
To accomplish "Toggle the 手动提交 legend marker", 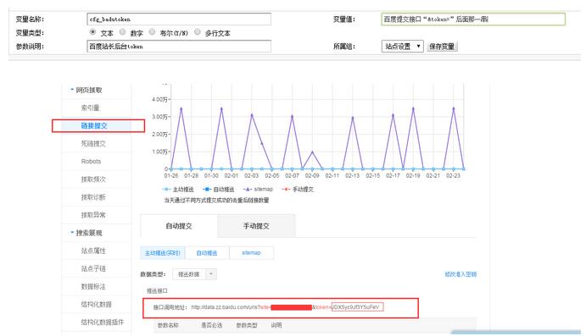I will click(286, 190).
